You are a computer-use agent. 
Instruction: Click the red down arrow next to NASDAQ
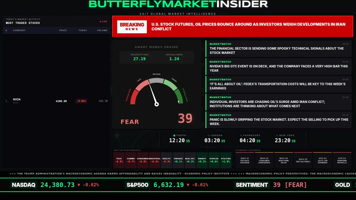pyautogui.click(x=79, y=185)
